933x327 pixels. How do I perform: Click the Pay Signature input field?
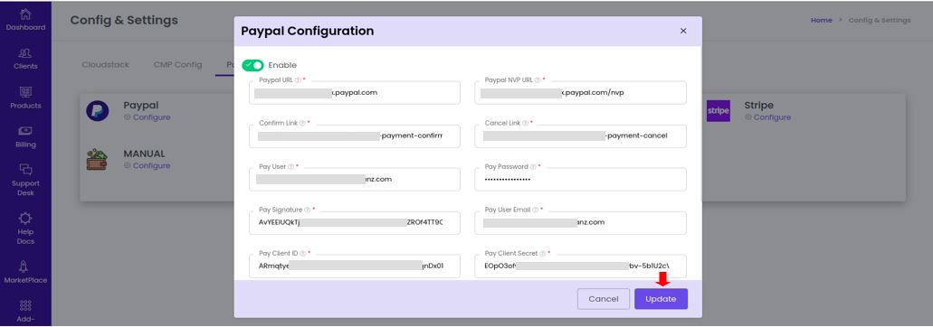pyautogui.click(x=355, y=222)
